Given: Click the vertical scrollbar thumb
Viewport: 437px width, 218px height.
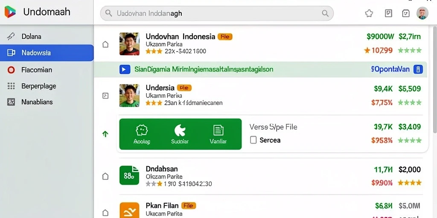Looking at the screenshot, I should (x=435, y=79).
